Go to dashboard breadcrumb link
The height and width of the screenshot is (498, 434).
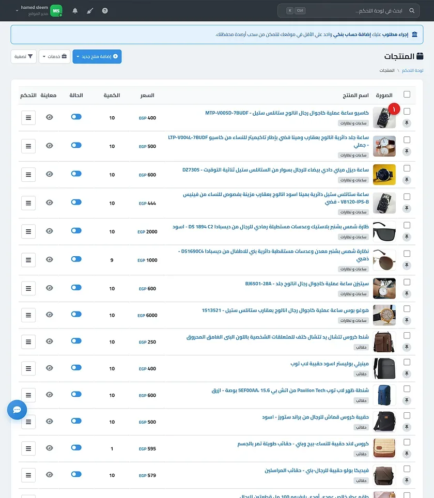[x=412, y=70]
